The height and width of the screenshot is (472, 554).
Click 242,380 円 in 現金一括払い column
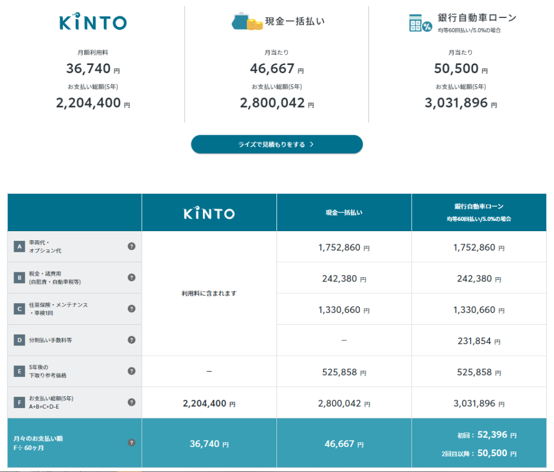click(344, 279)
